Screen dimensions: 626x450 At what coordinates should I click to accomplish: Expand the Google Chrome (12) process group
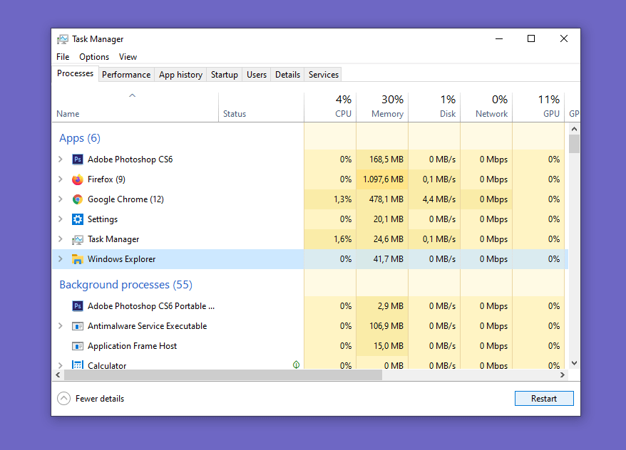(x=61, y=199)
